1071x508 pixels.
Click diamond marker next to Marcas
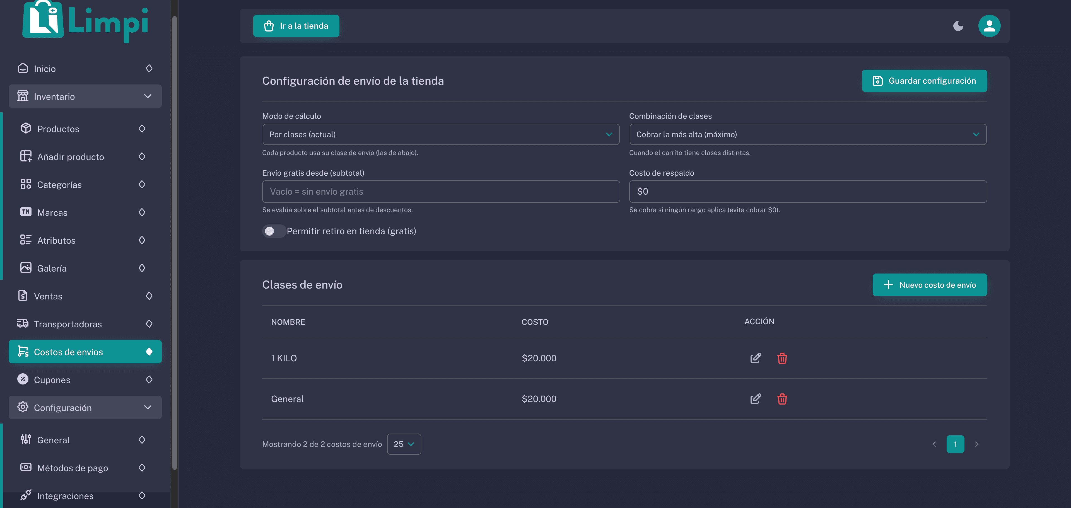(x=142, y=212)
